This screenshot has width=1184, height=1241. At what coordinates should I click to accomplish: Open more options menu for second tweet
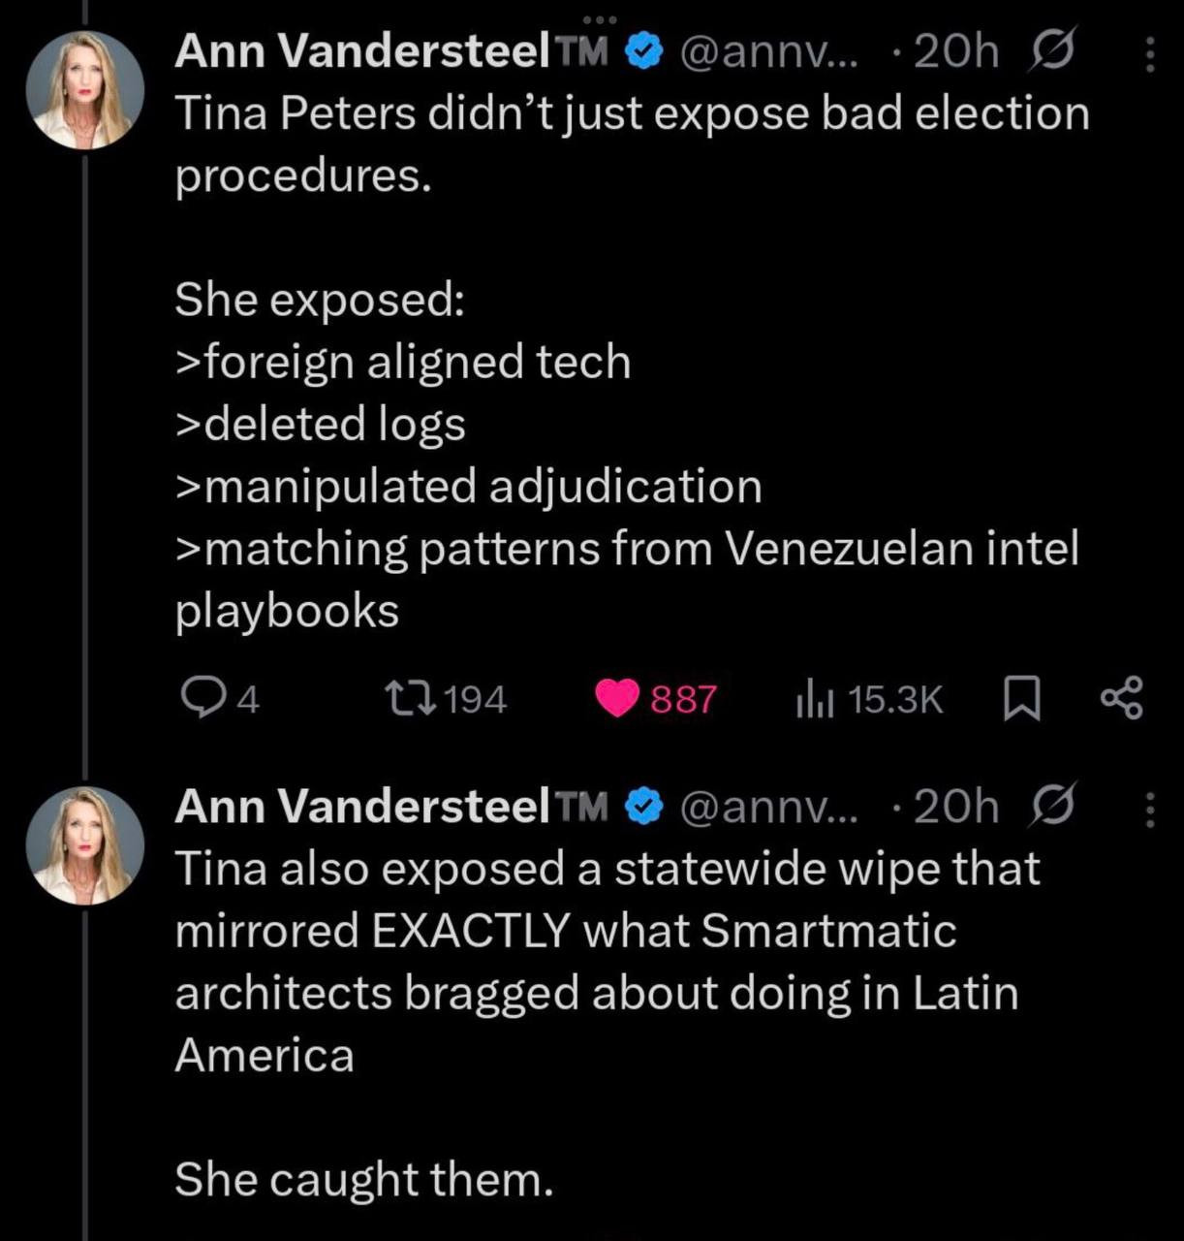point(1150,809)
